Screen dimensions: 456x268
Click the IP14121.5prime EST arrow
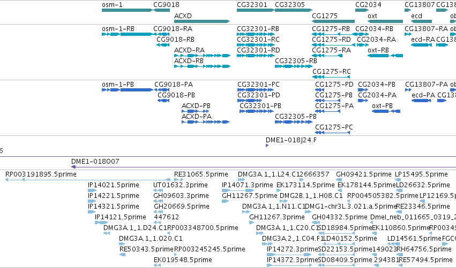101,223
